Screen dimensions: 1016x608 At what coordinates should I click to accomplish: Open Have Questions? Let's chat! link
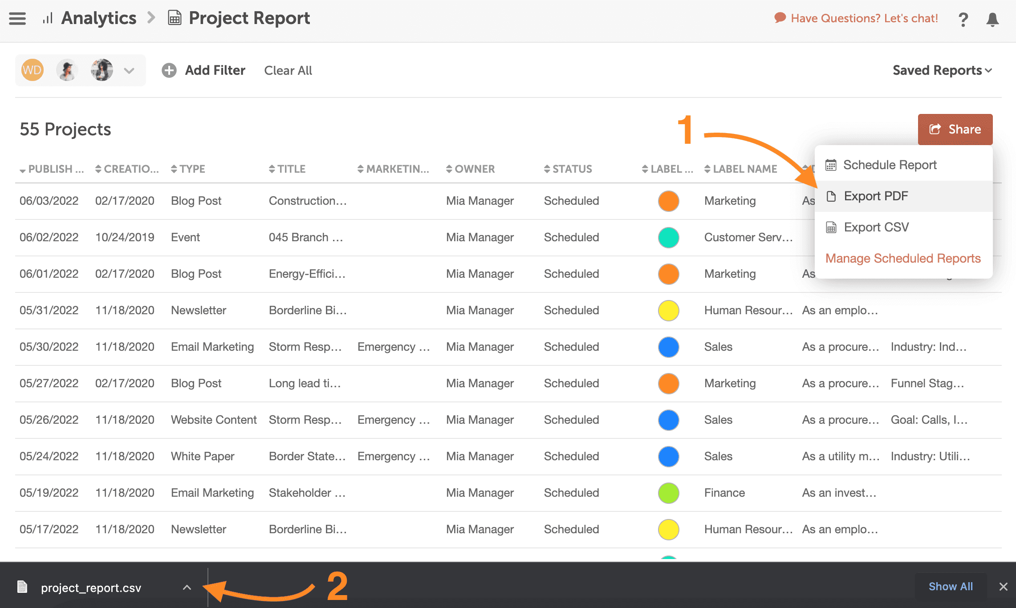pyautogui.click(x=856, y=18)
